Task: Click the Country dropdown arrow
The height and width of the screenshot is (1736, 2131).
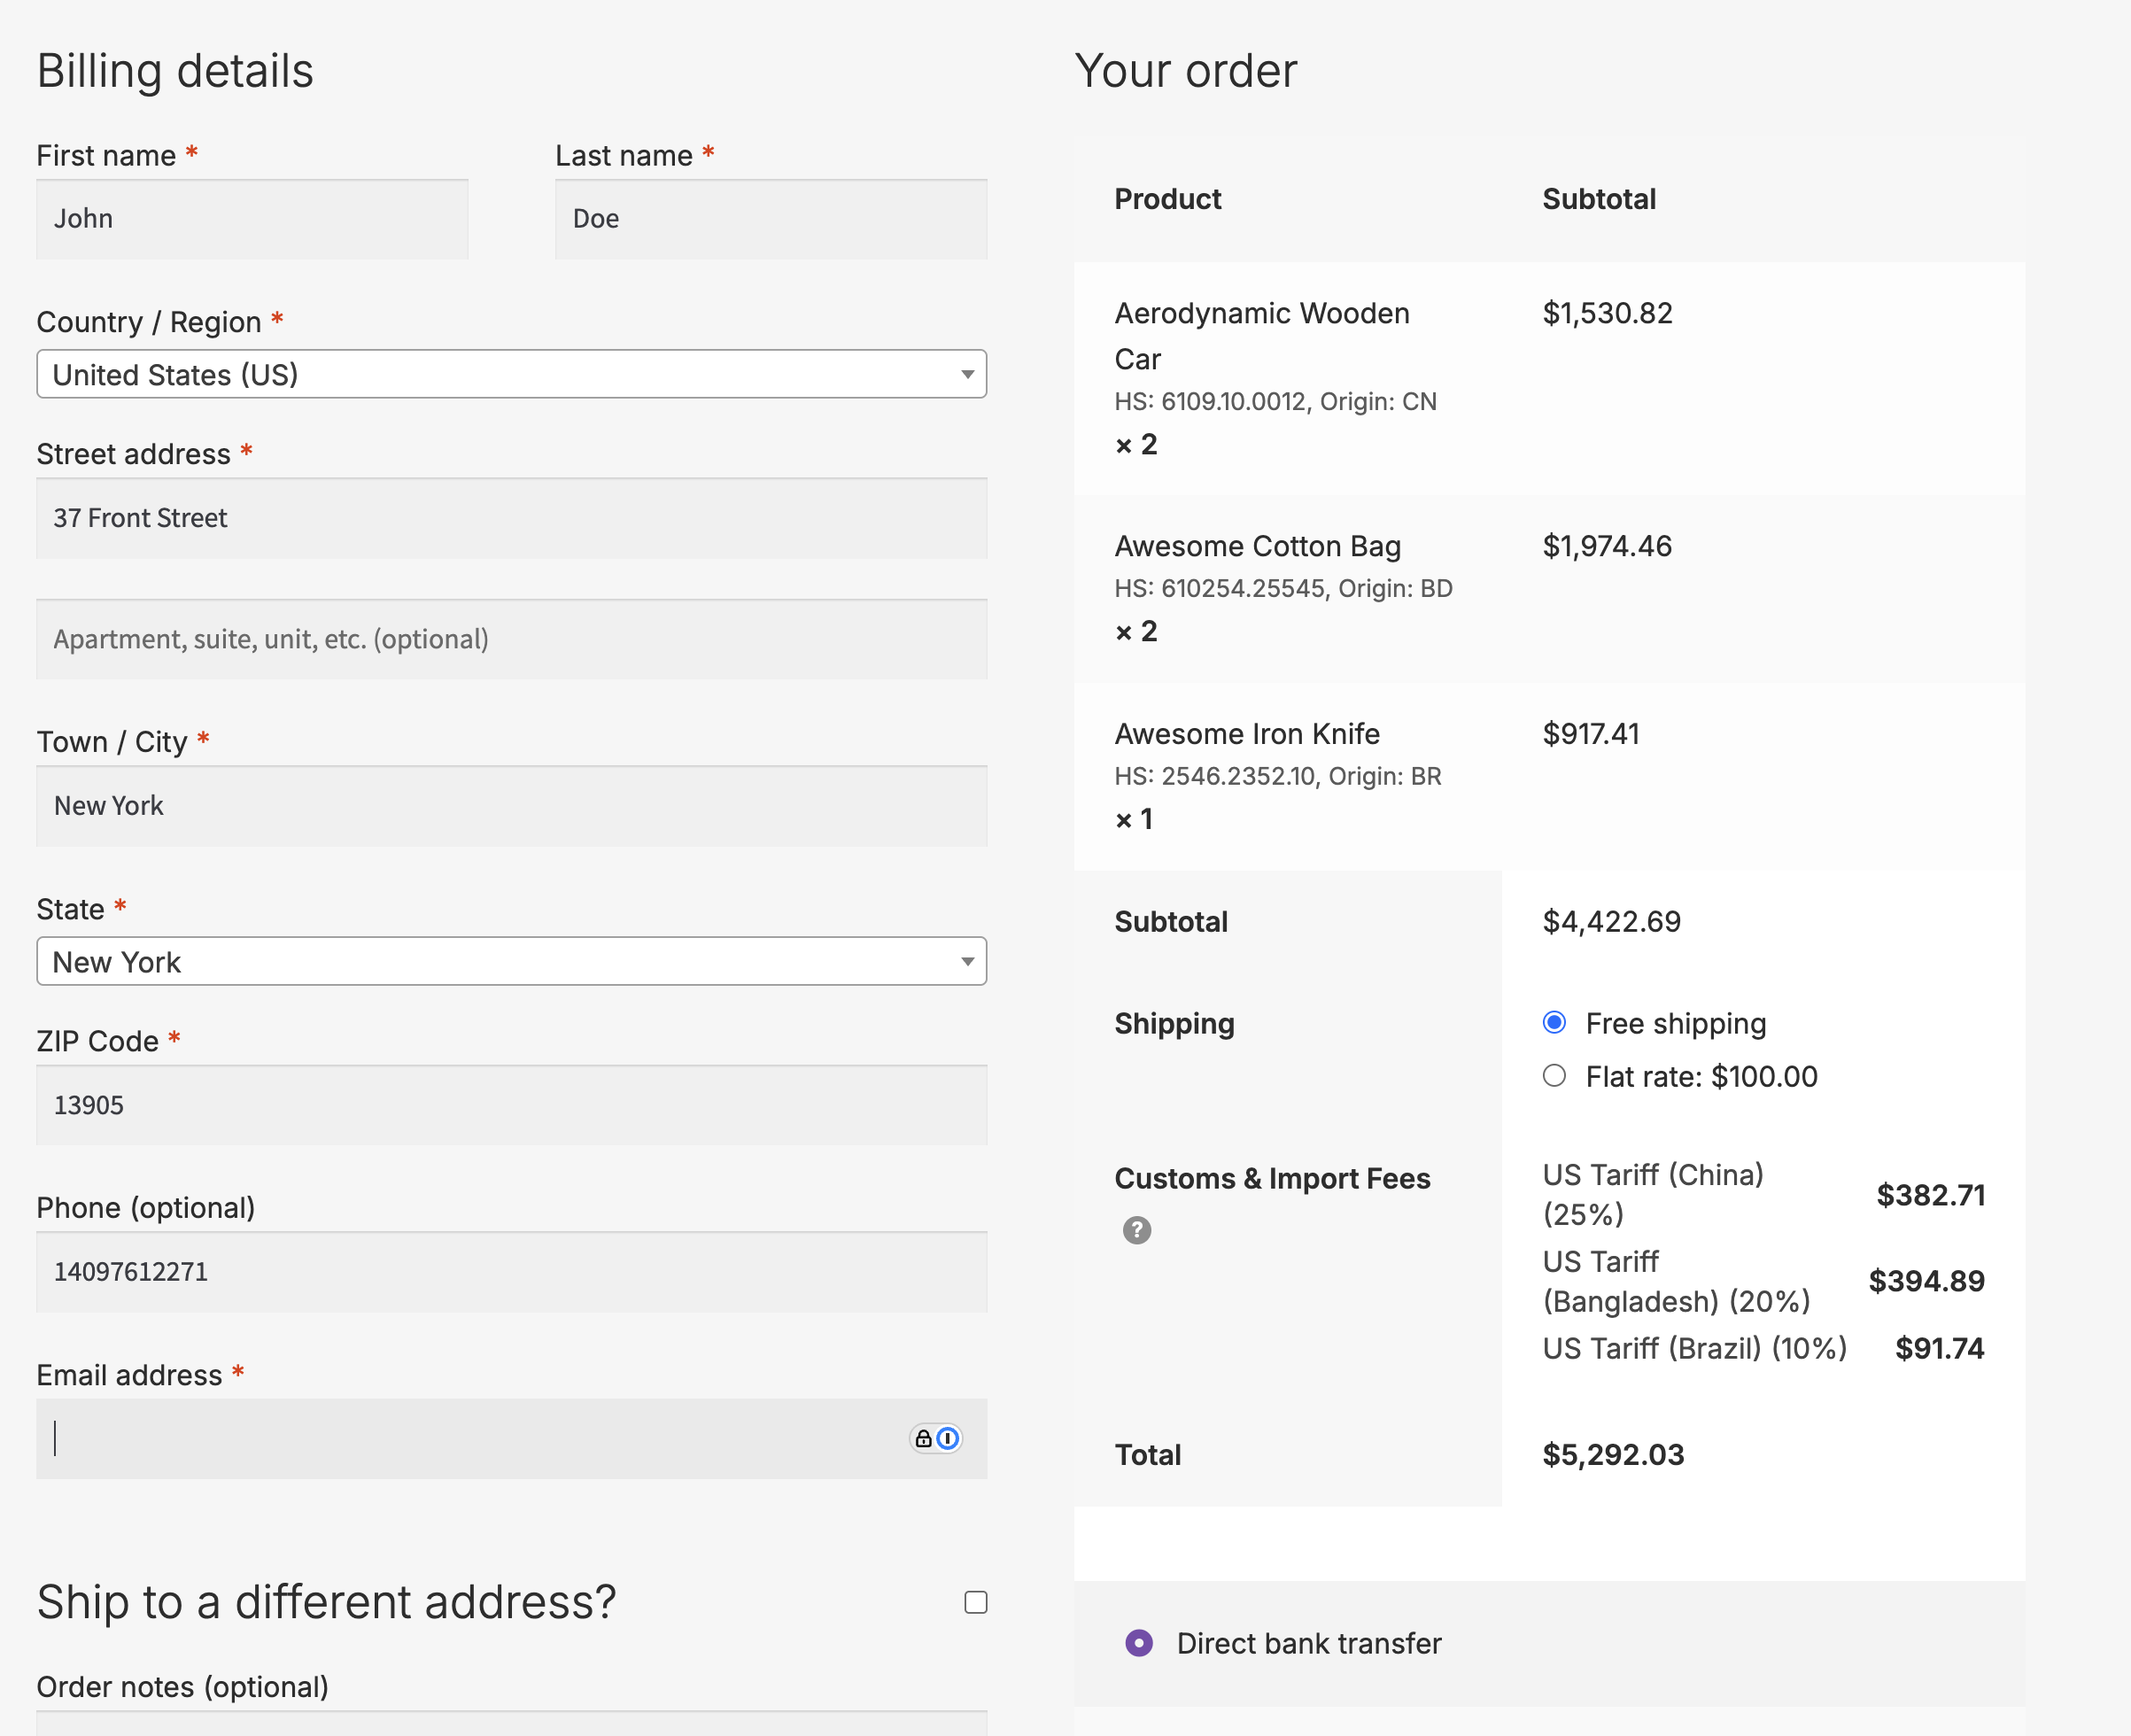Action: (x=967, y=374)
